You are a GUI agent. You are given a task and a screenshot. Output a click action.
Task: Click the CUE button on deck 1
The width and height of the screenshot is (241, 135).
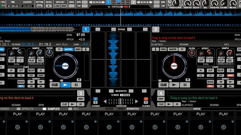[x=55, y=85]
